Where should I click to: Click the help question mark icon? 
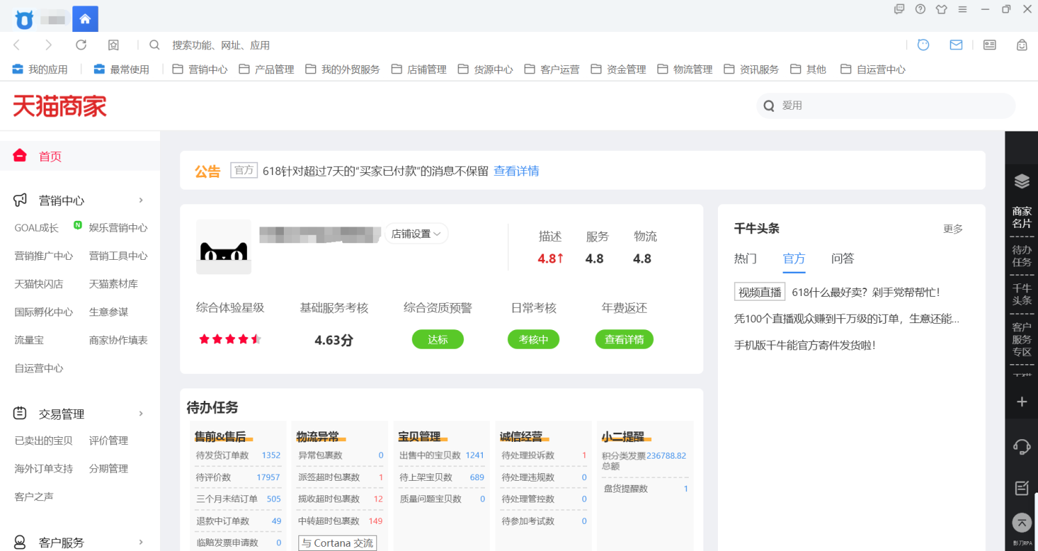[x=920, y=9]
